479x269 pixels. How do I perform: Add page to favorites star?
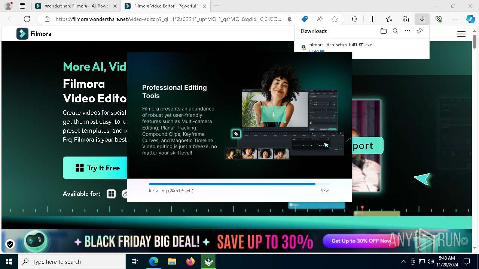335,19
